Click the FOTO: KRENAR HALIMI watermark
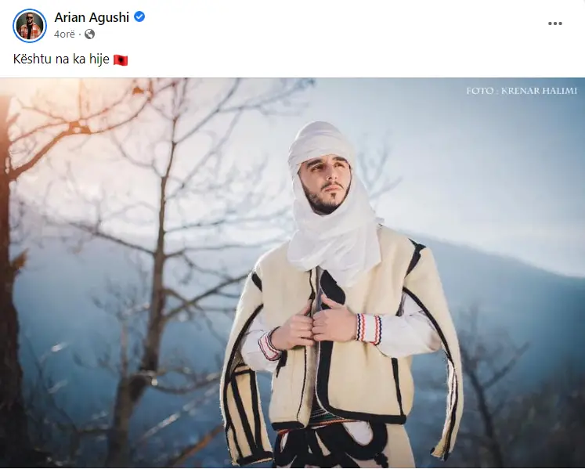Screen dimensions: 585x469 522,91
